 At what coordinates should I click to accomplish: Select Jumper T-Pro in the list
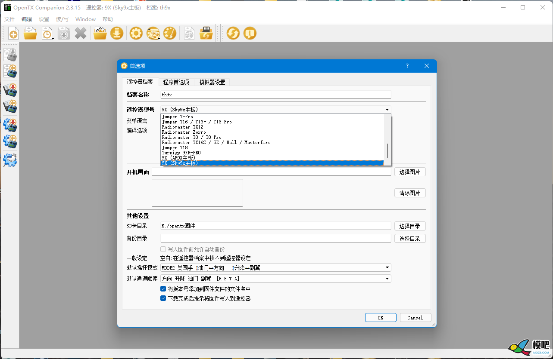coord(272,117)
